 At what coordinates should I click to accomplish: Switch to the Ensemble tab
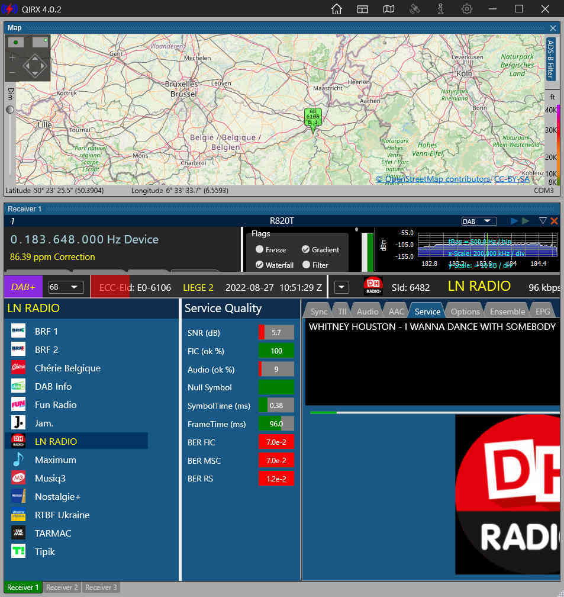[507, 312]
